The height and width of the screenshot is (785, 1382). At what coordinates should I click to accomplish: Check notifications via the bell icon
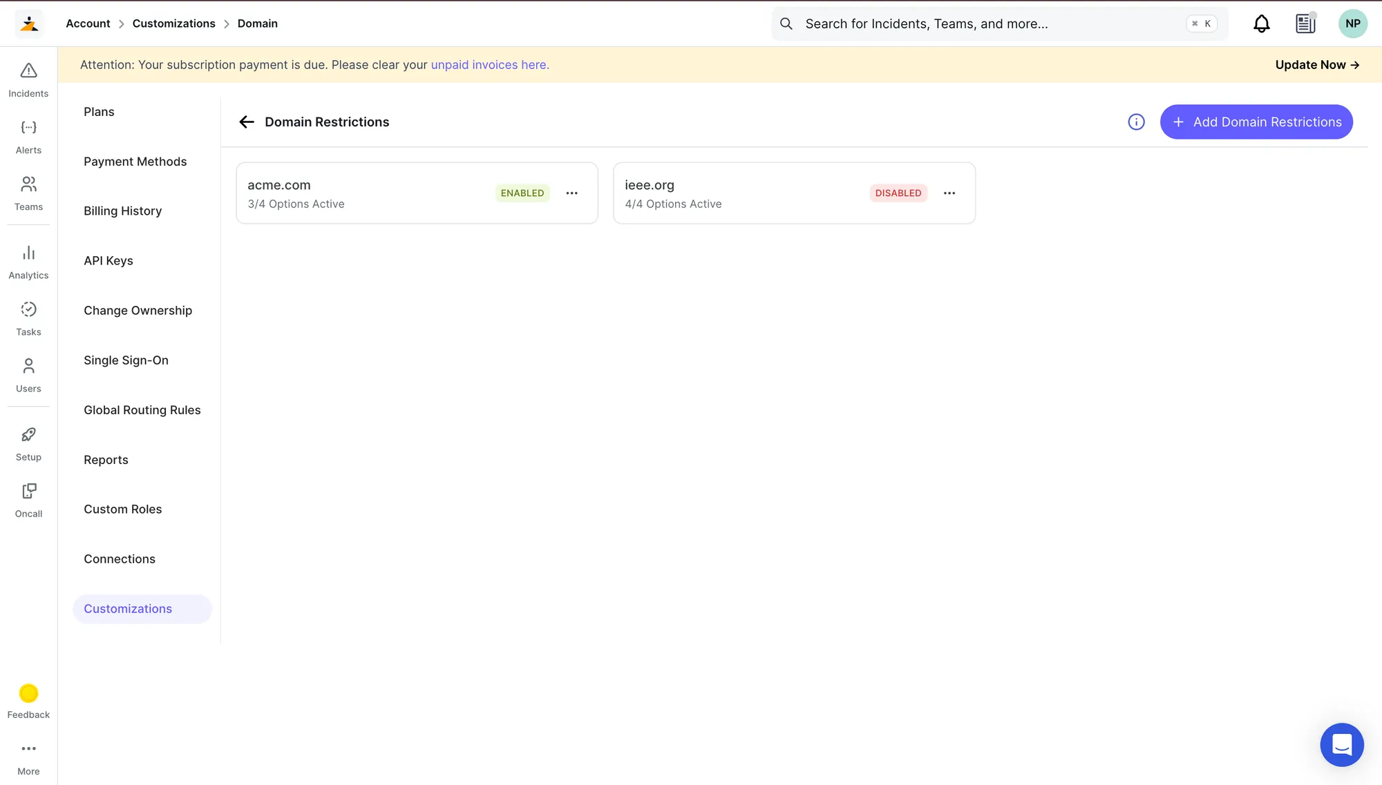1261,23
